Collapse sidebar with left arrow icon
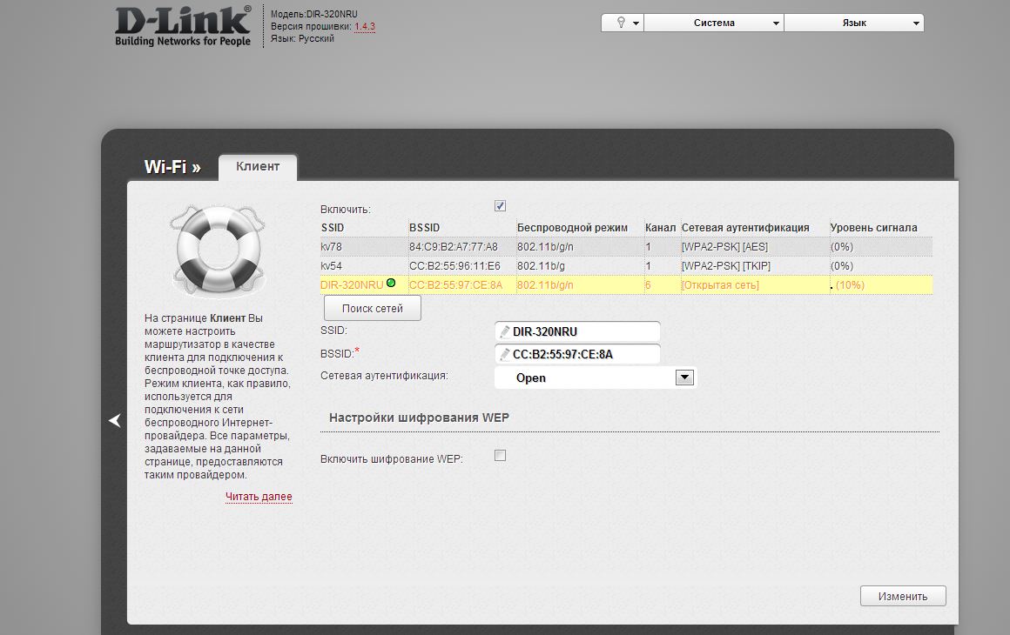The width and height of the screenshot is (1010, 635). 114,421
